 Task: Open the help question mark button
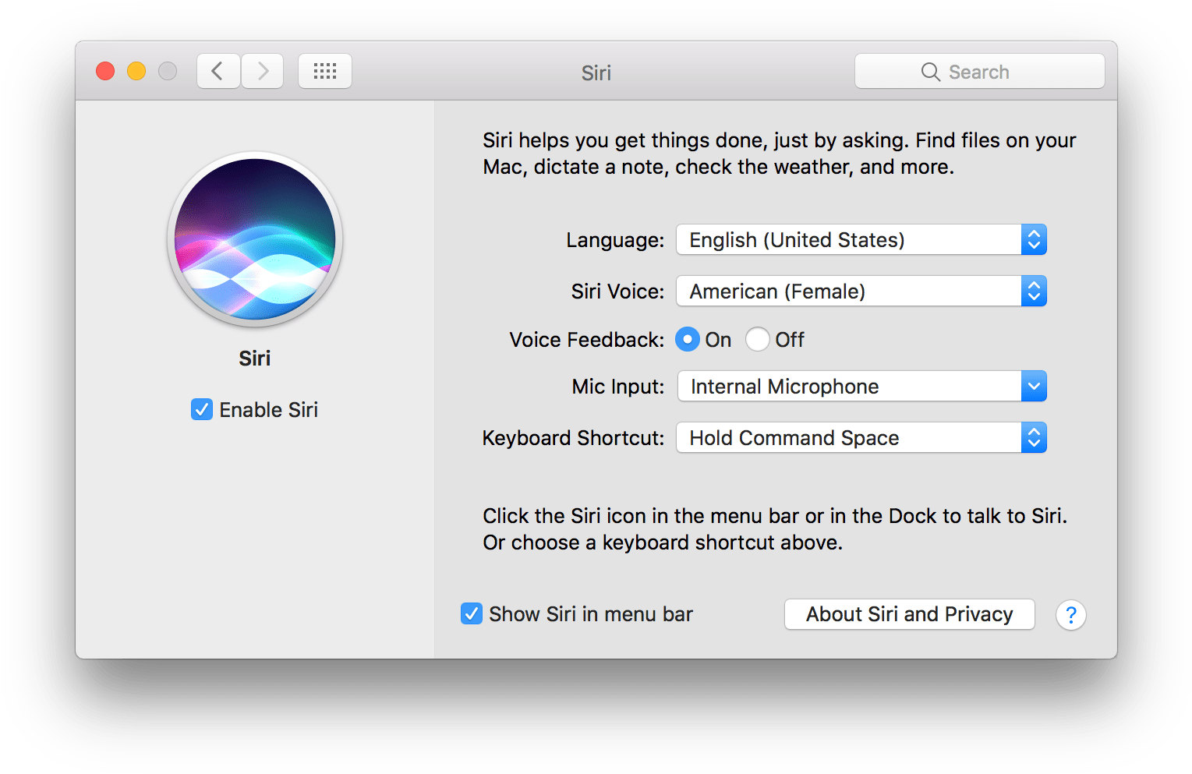tap(1070, 615)
